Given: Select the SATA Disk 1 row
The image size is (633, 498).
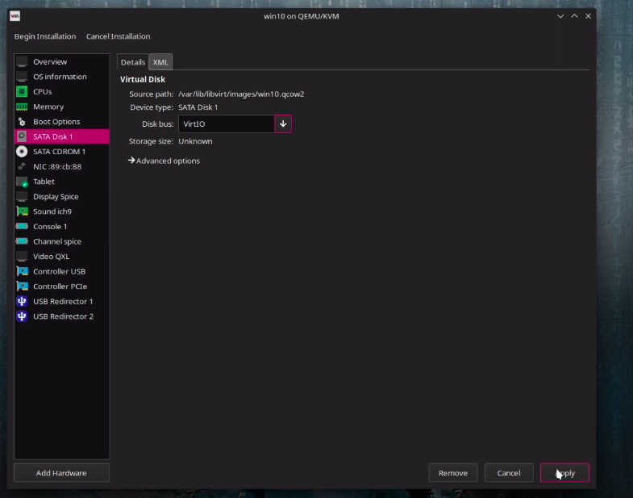Looking at the screenshot, I should click(62, 136).
